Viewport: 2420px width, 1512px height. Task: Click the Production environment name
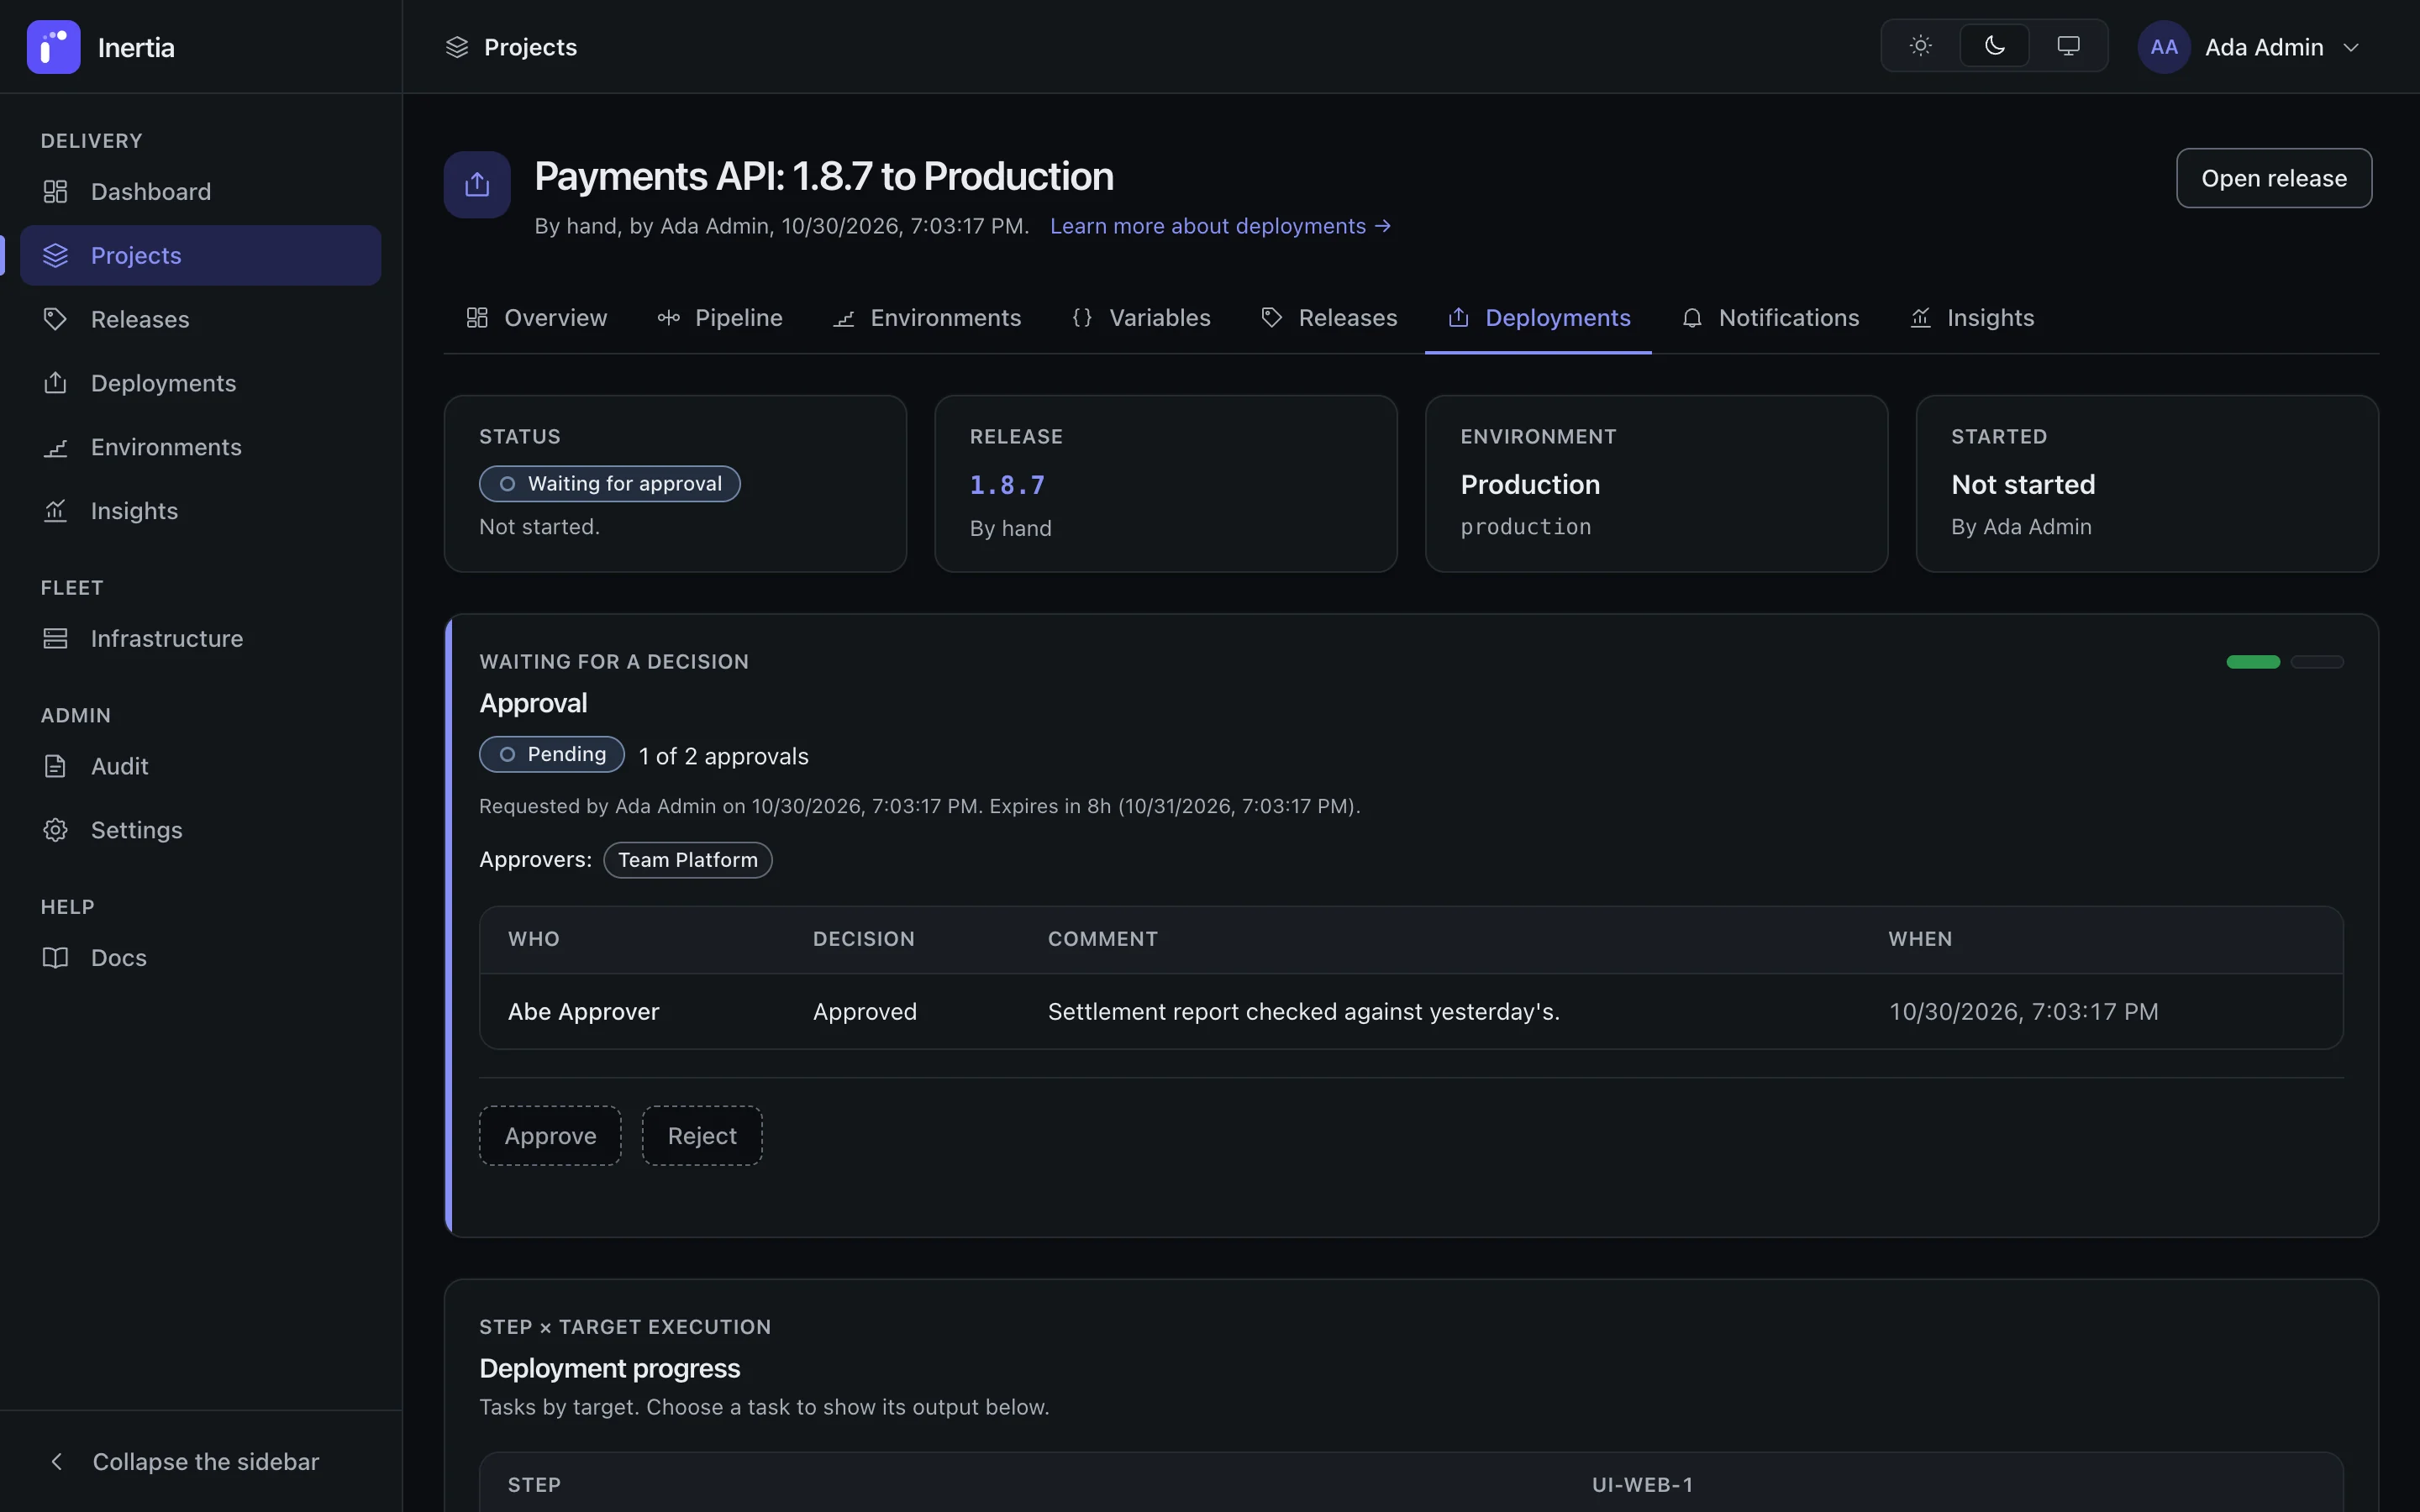(x=1530, y=485)
